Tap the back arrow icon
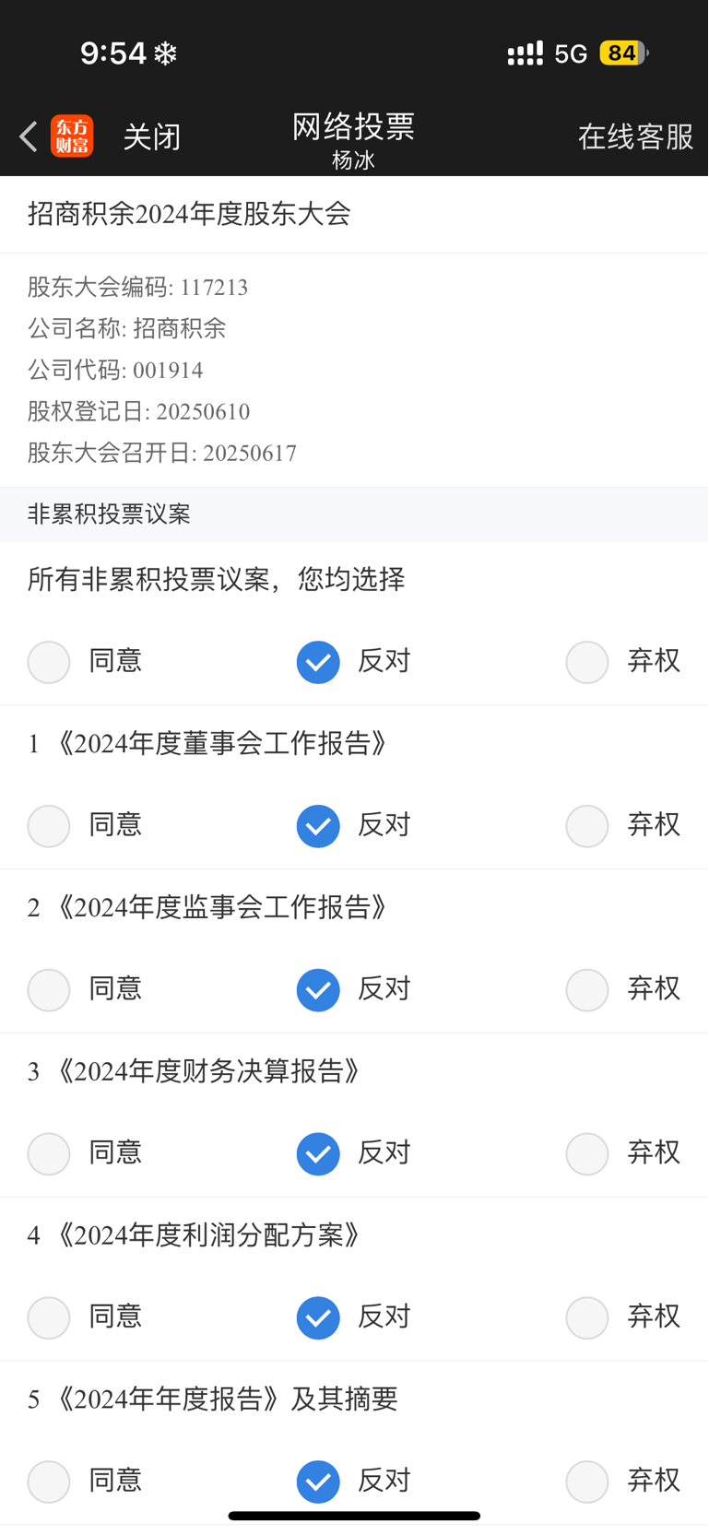 (x=28, y=136)
